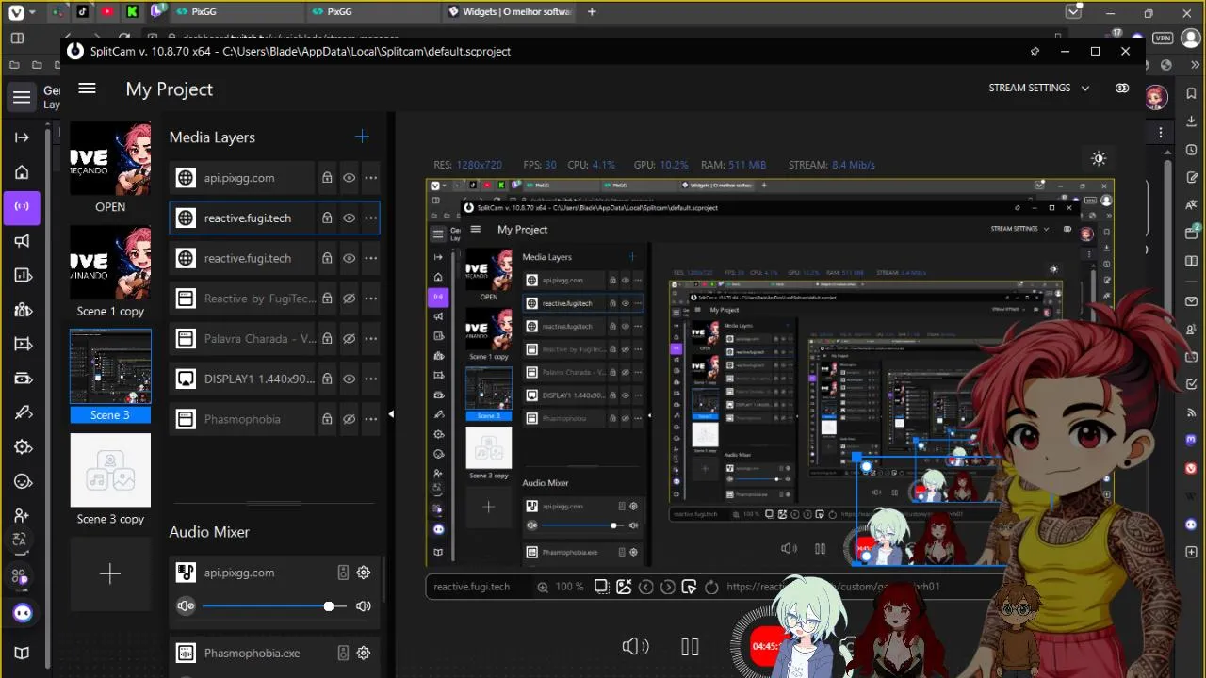The height and width of the screenshot is (678, 1206).
Task: Collapse the layers panel arrow
Action: tap(391, 414)
